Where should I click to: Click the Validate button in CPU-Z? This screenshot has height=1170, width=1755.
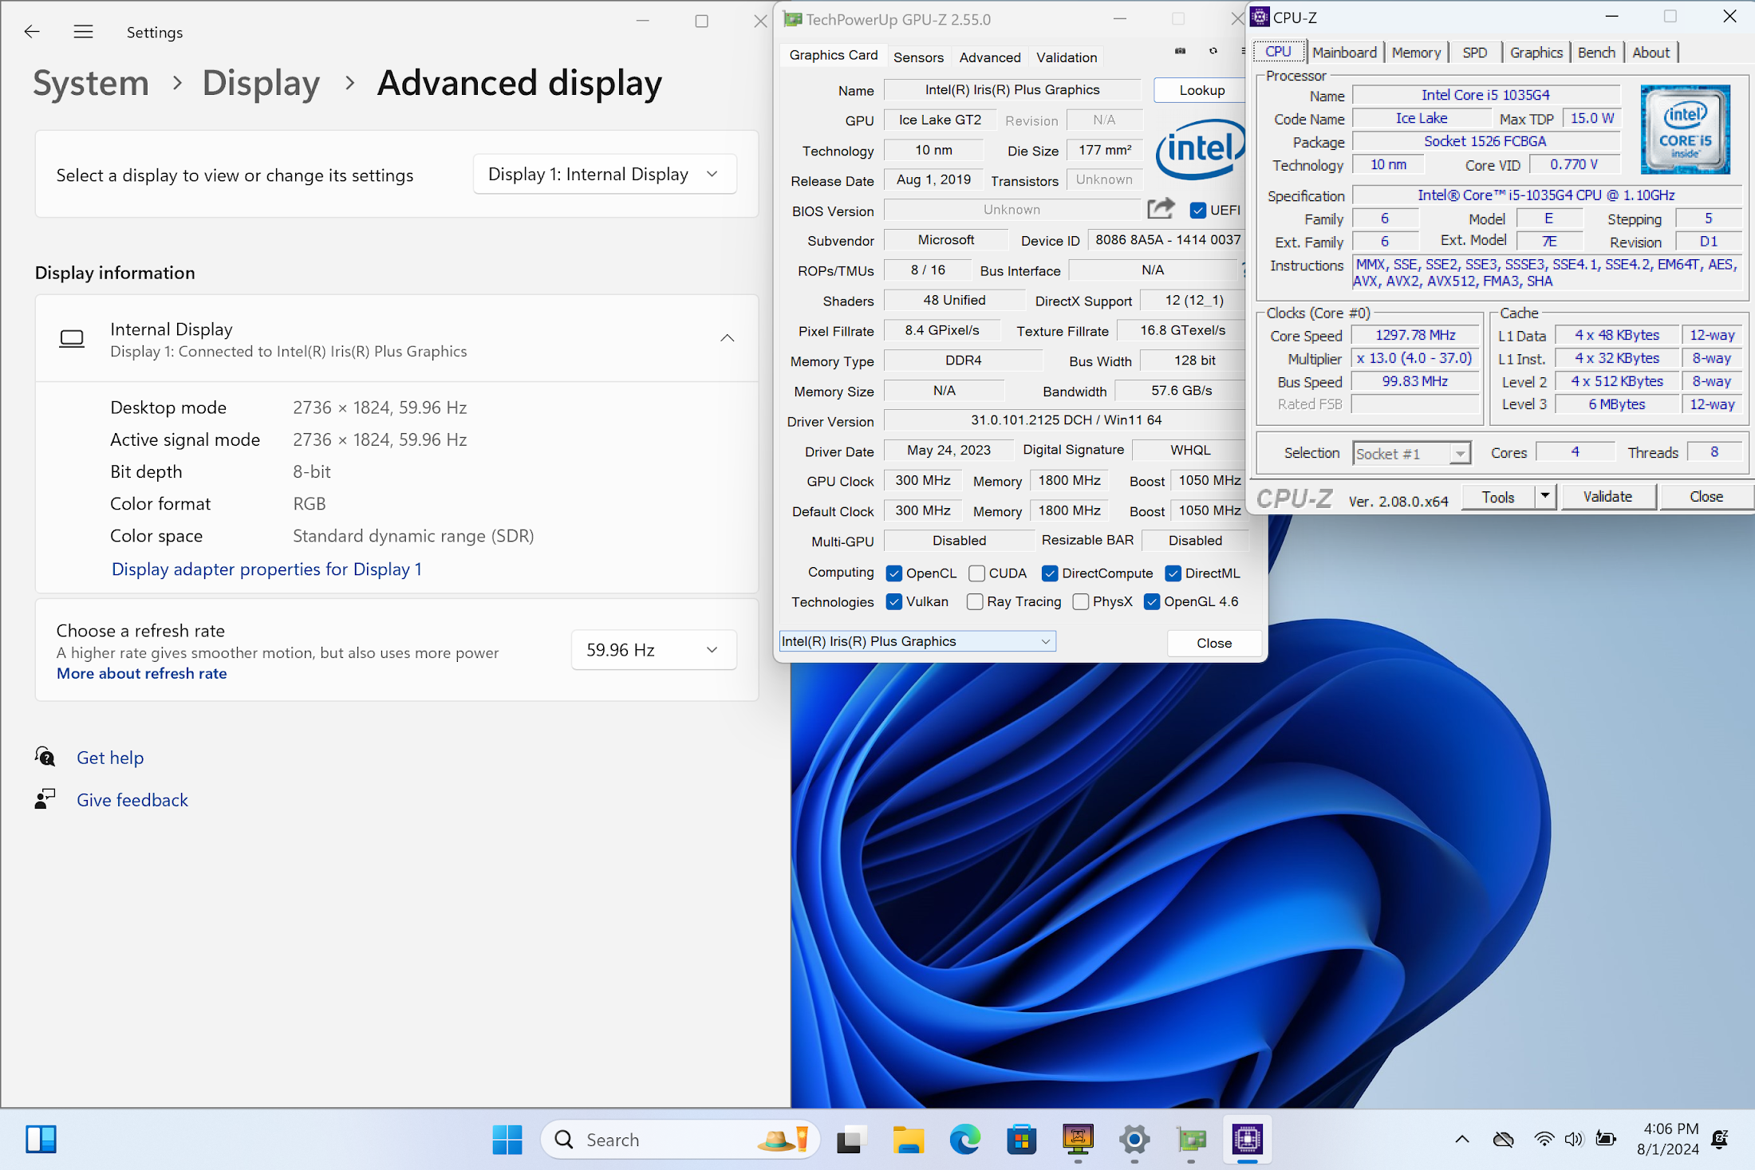1607,496
